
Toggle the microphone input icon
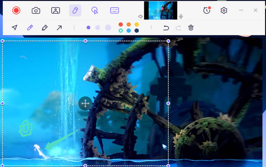(181, 17)
